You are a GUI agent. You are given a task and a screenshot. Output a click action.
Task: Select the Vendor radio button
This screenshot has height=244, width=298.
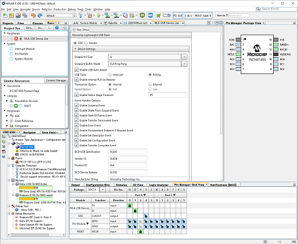pos(86,43)
